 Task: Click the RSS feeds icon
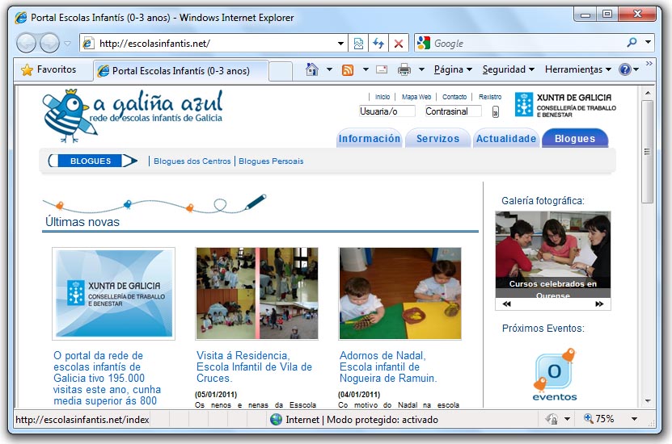348,69
